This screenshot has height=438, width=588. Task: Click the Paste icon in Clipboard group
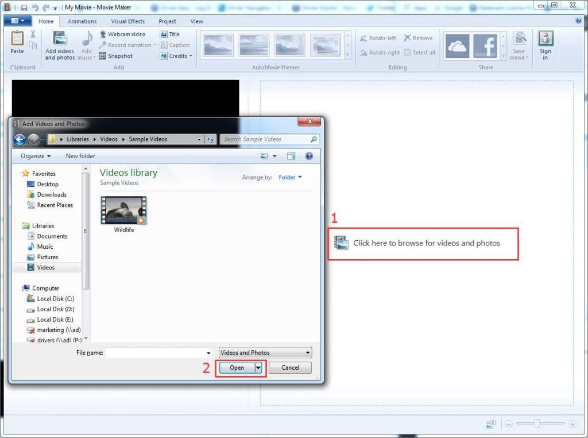pos(17,38)
